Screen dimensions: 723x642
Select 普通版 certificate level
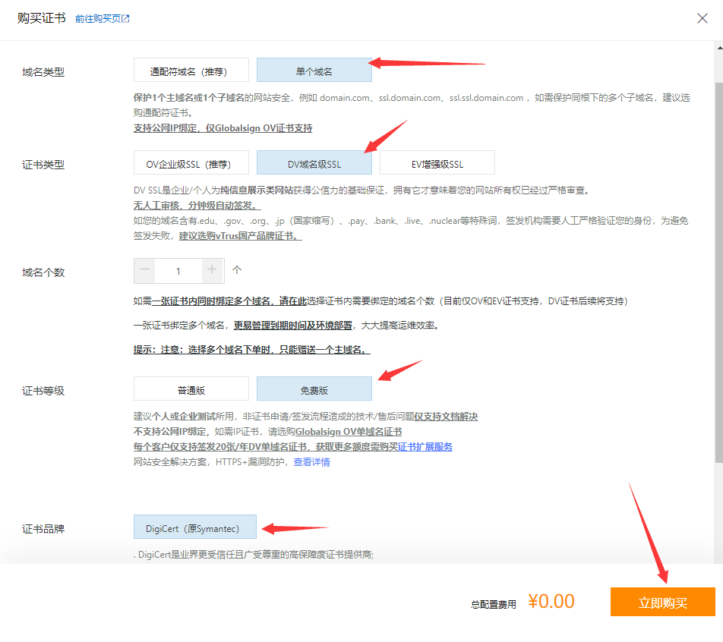tap(191, 389)
